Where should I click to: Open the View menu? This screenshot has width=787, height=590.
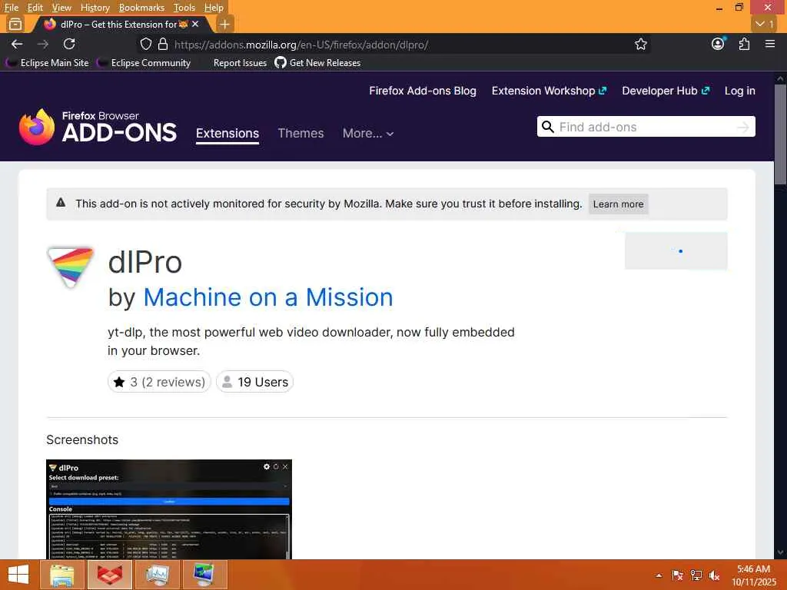[61, 8]
